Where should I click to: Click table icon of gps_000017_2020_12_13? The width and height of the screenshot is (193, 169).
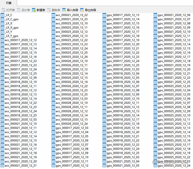pyautogui.click(x=104, y=15)
